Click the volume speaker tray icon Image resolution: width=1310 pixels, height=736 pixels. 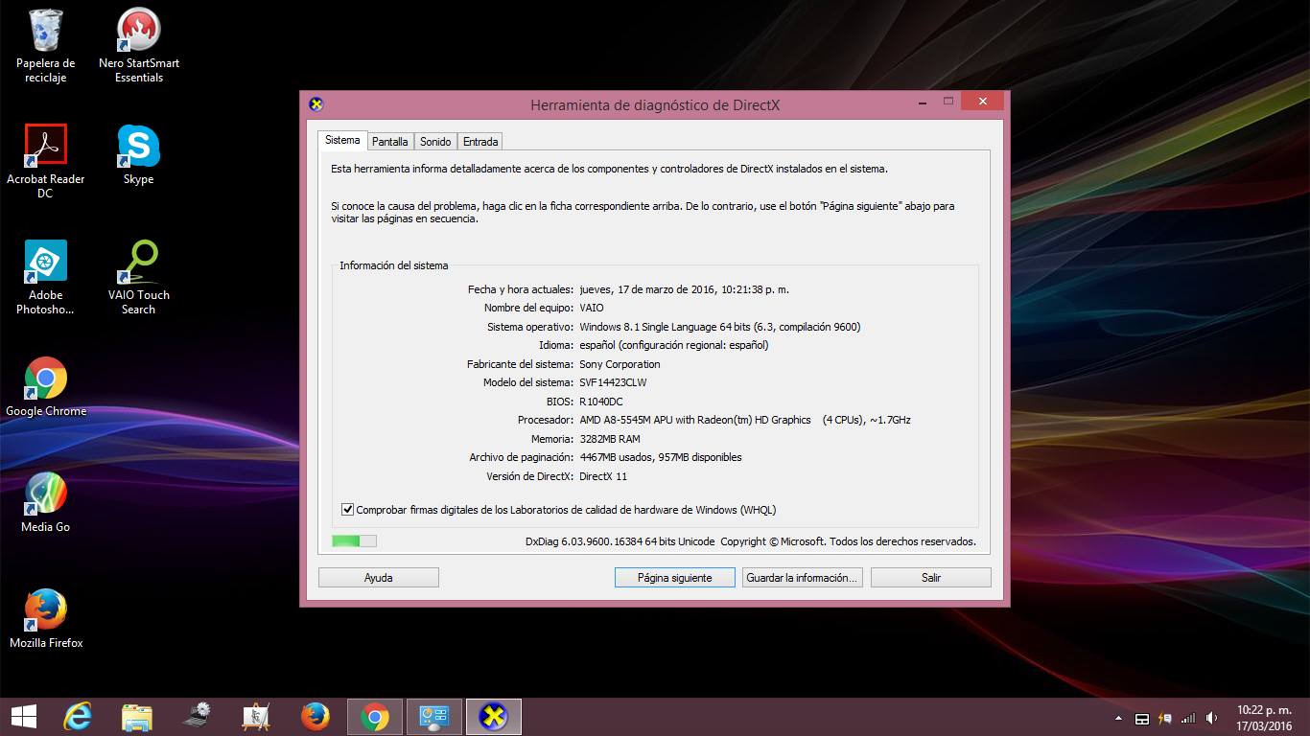point(1211,719)
